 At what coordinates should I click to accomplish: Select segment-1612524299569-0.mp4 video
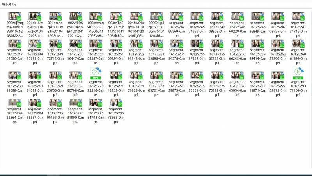pyautogui.click(x=177, y=16)
